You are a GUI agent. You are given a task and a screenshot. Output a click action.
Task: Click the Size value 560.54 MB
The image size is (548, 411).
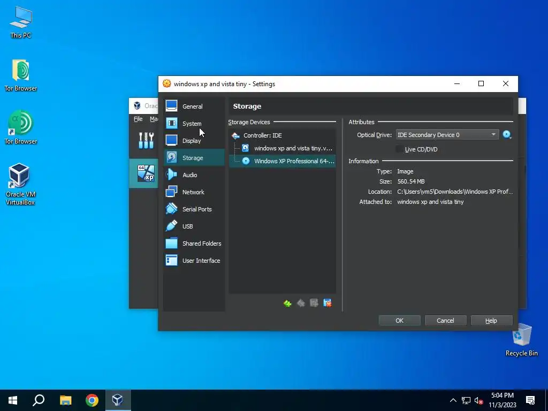click(x=410, y=181)
